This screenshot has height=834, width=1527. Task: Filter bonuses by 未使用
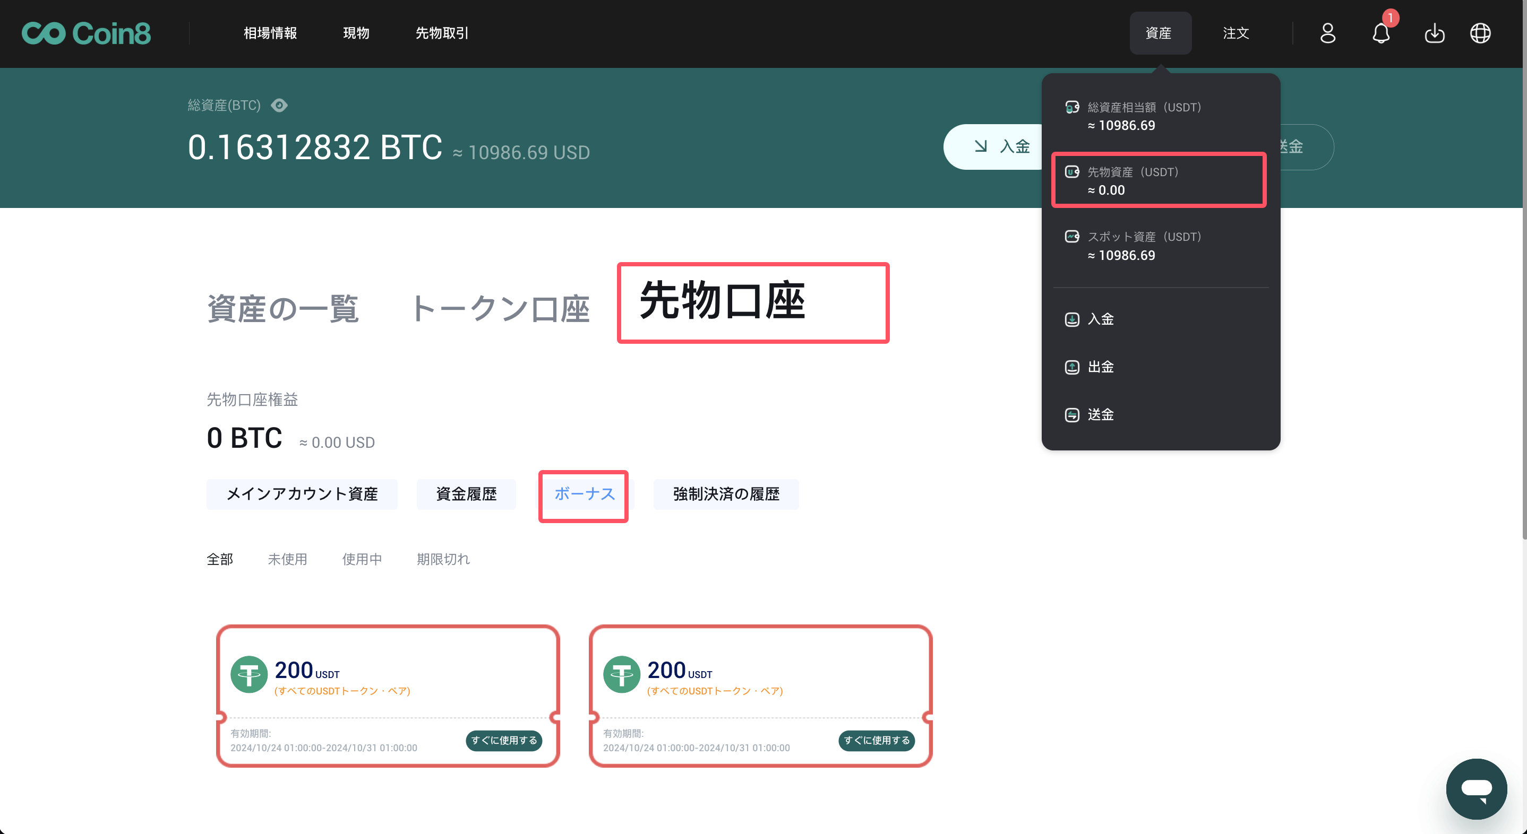tap(287, 559)
